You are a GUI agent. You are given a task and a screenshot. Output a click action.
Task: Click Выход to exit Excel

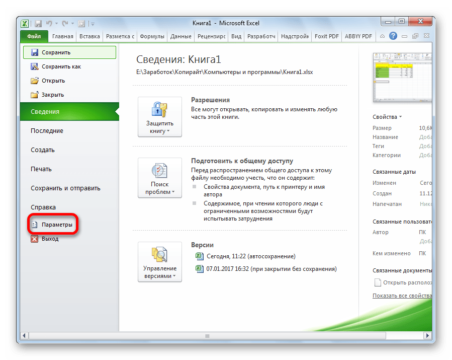[x=45, y=239]
